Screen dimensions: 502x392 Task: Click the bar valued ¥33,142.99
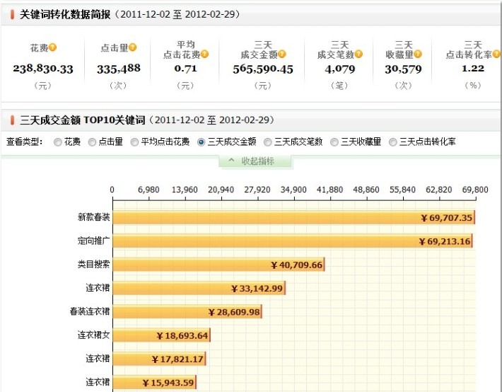199,288
